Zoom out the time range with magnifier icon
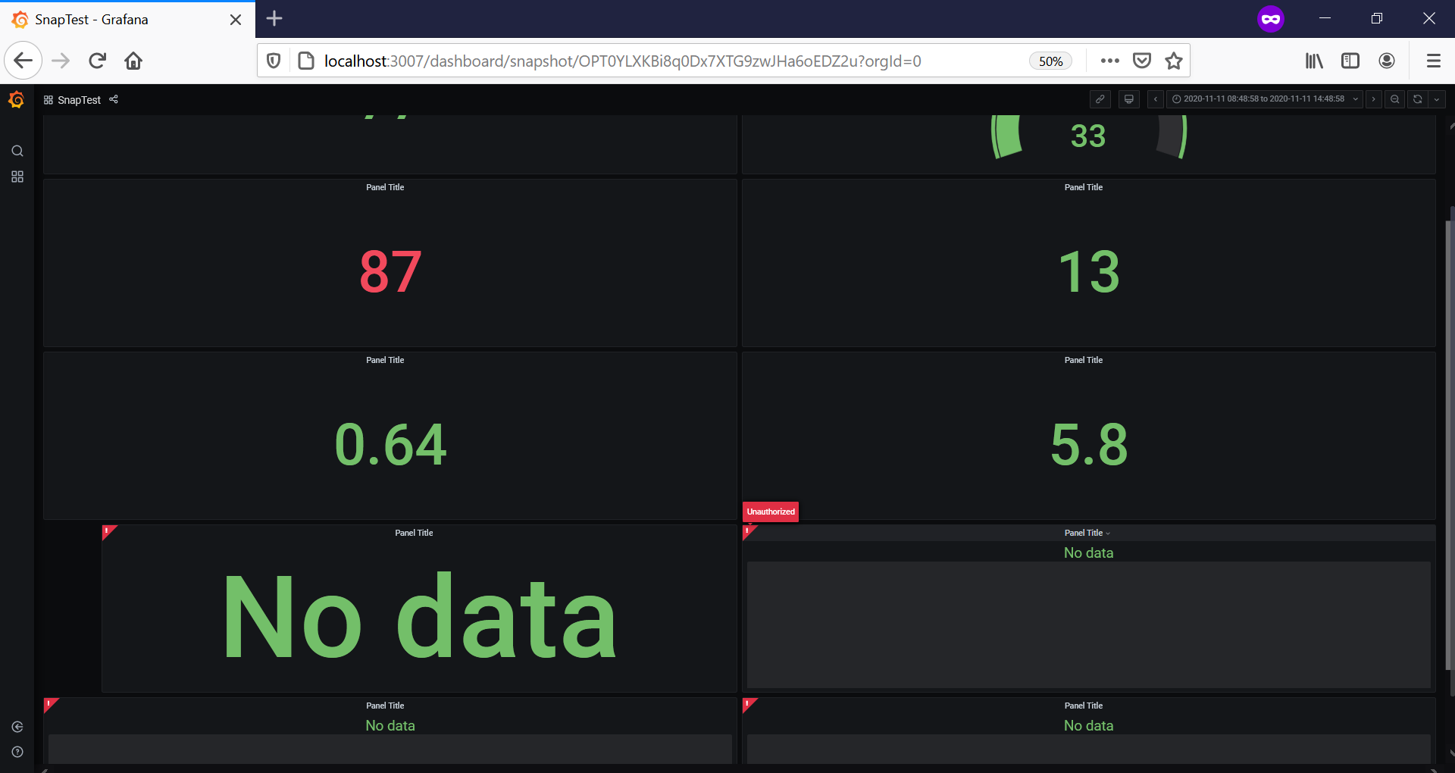 tap(1395, 99)
